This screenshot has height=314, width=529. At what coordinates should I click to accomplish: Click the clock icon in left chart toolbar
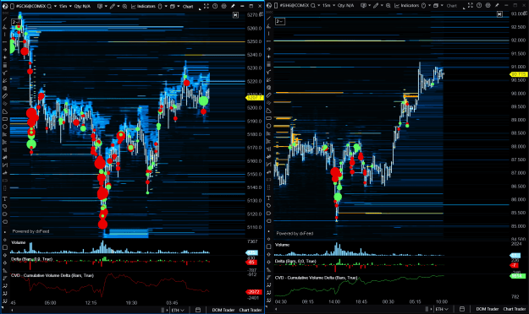(215, 6)
